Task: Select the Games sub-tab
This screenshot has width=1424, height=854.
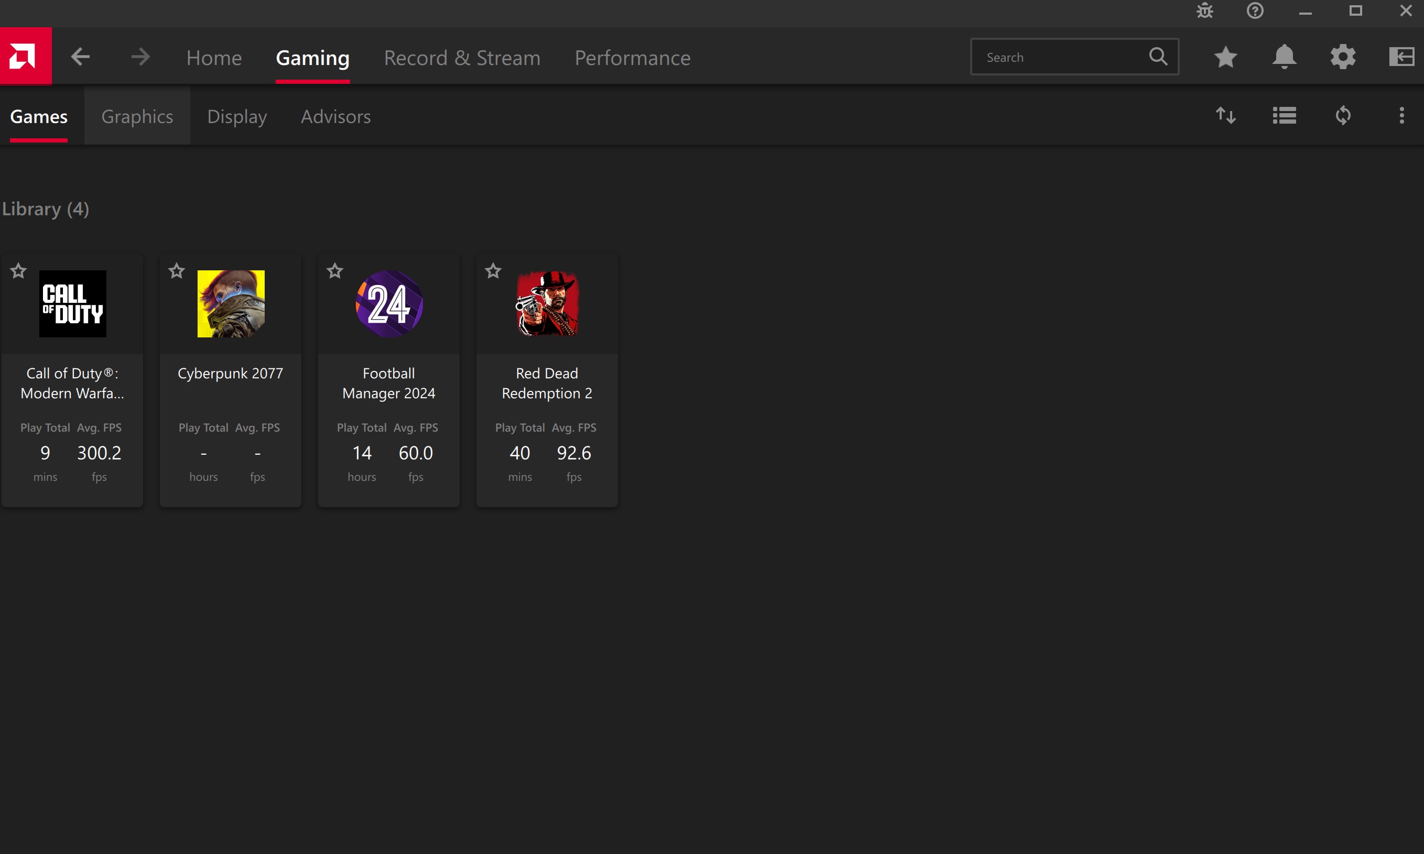Action: point(39,116)
